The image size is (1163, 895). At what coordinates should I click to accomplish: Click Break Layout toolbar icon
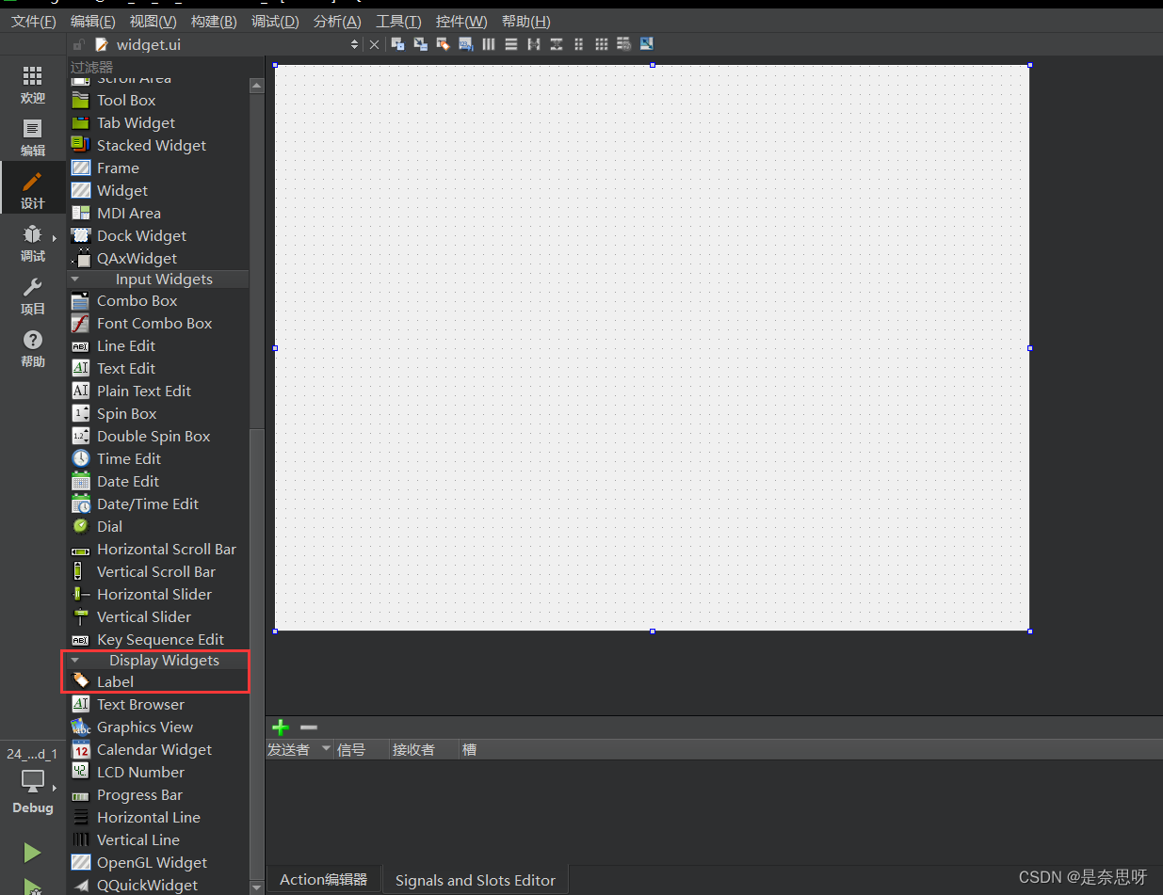(x=623, y=44)
